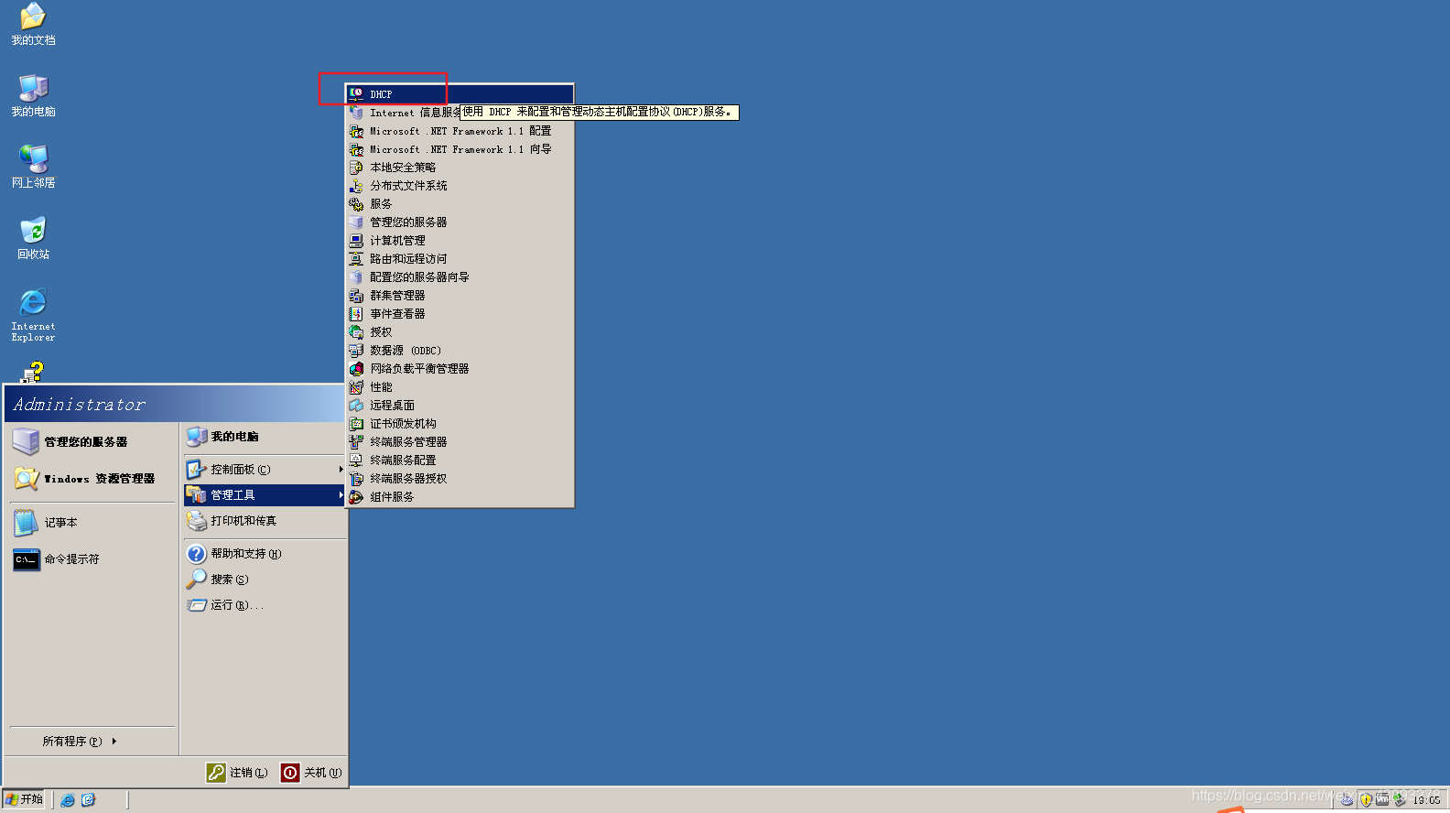Expand 控制面板 submenu arrow
The height and width of the screenshot is (813, 1450).
point(341,470)
